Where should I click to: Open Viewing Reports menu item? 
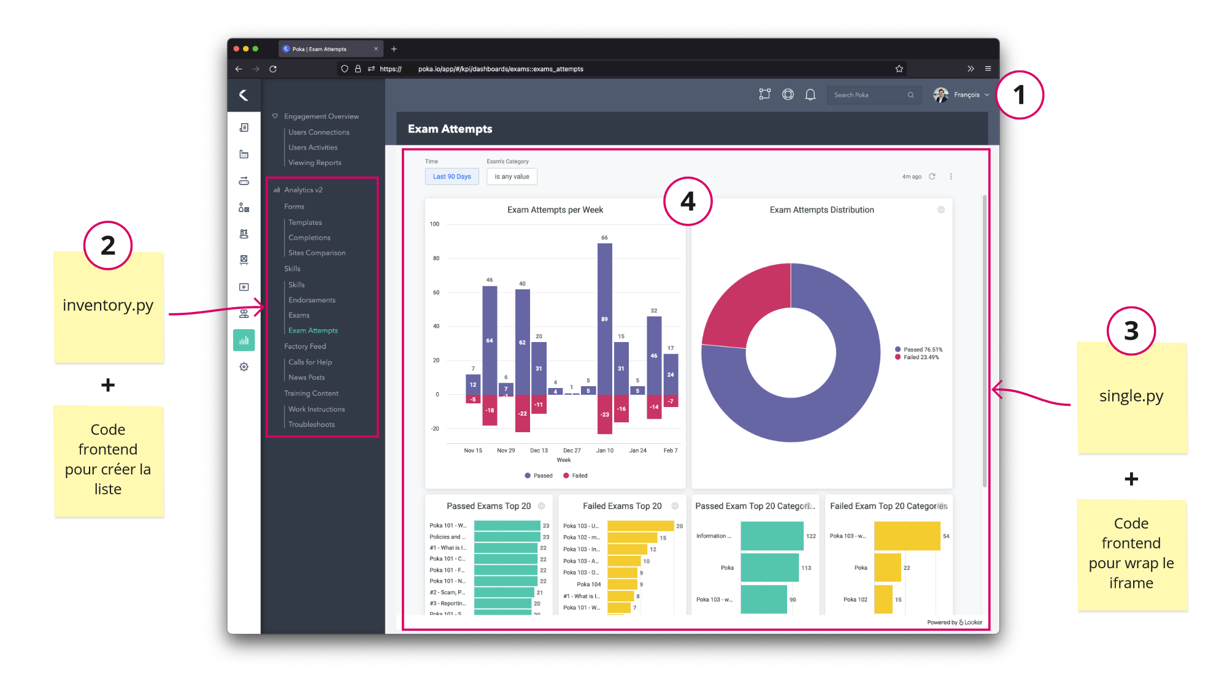[315, 163]
